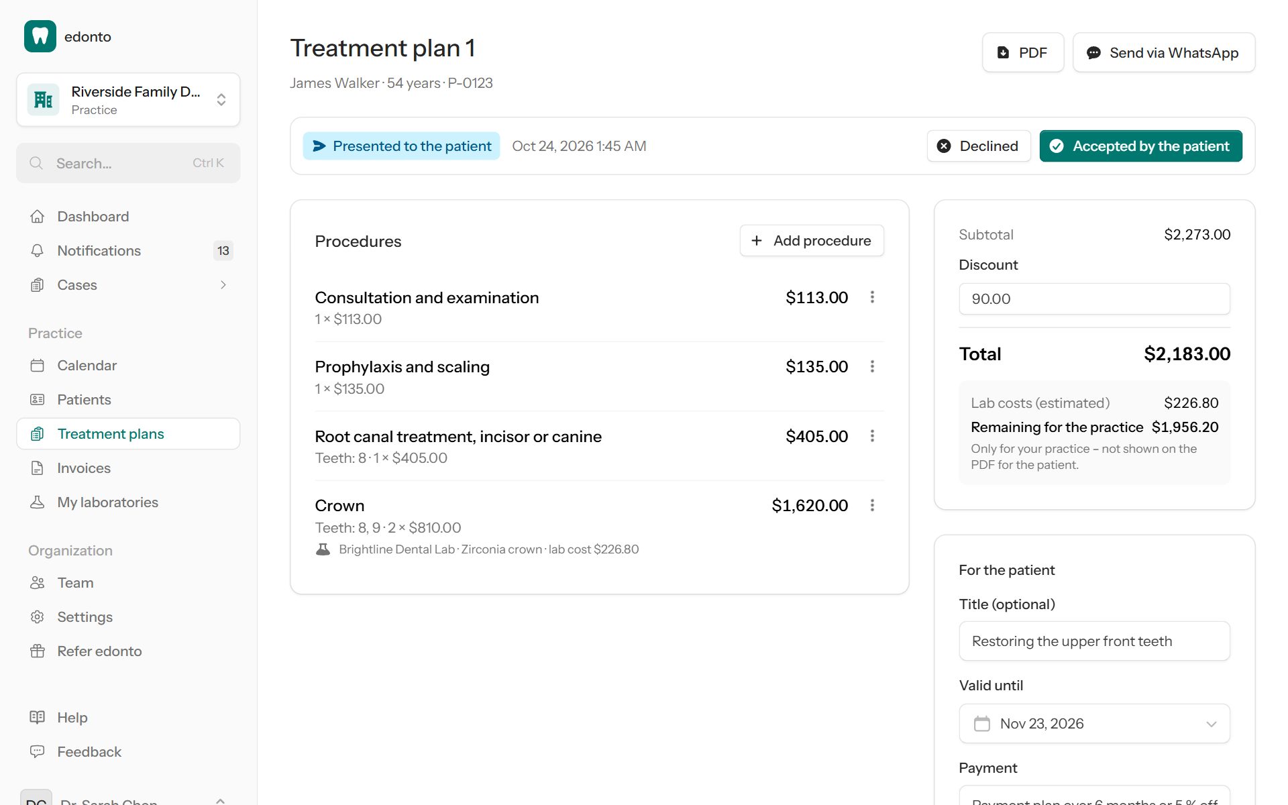Mark plan Accepted by the patient

pos(1140,146)
